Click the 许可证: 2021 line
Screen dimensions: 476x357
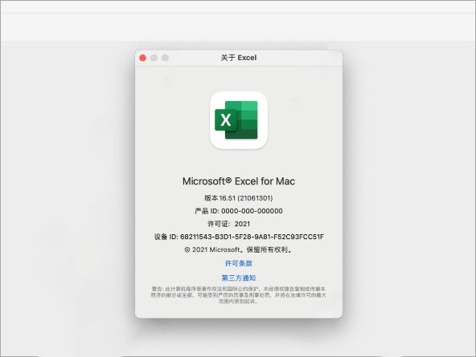(229, 224)
